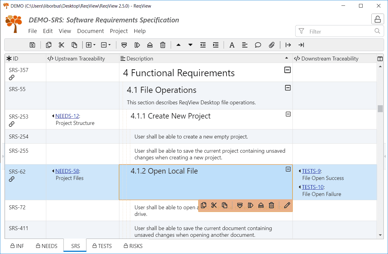Viewport: 388px width, 254px height.
Task: Click the trash Delete icon in main toolbar
Action: tap(163, 45)
